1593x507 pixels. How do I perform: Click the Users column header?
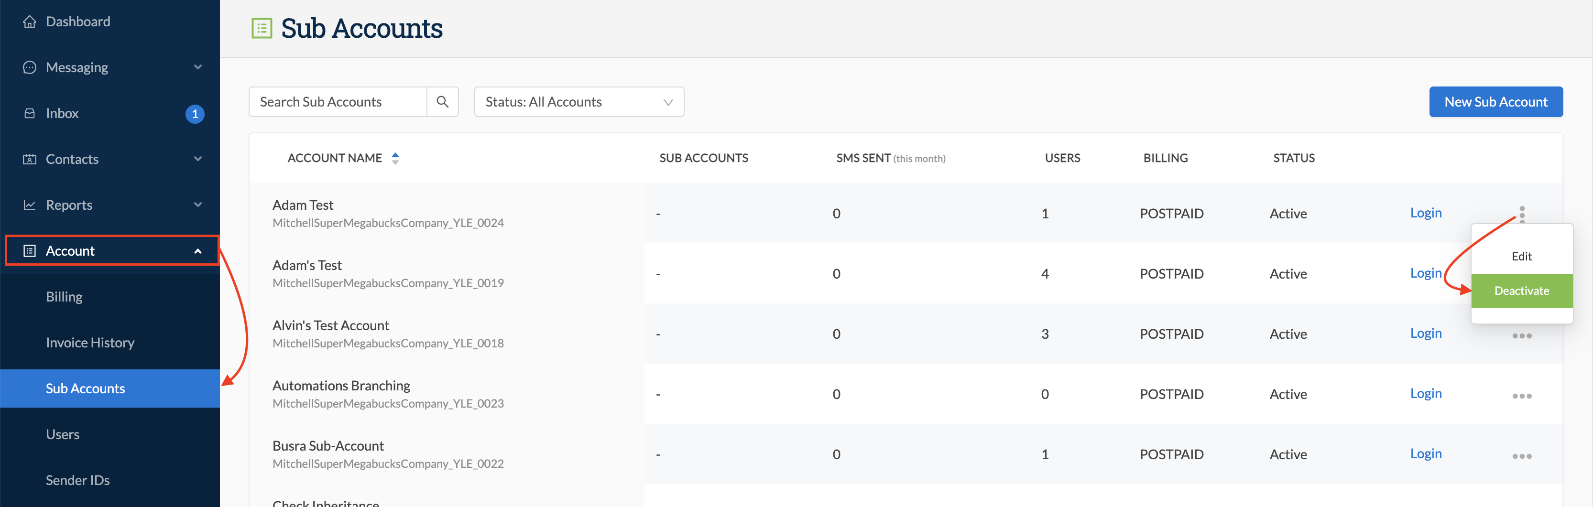click(x=1062, y=158)
